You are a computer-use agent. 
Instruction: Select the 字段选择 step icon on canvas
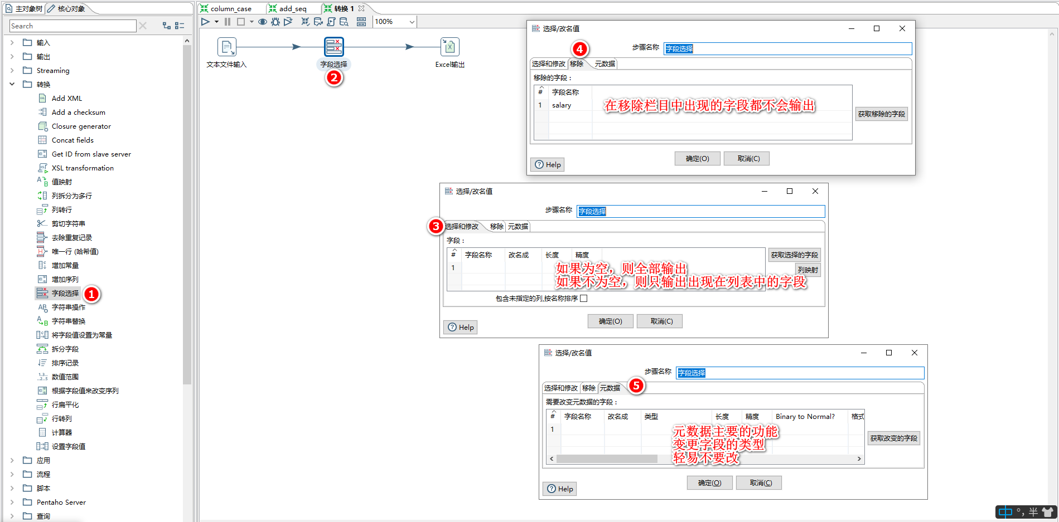[334, 47]
